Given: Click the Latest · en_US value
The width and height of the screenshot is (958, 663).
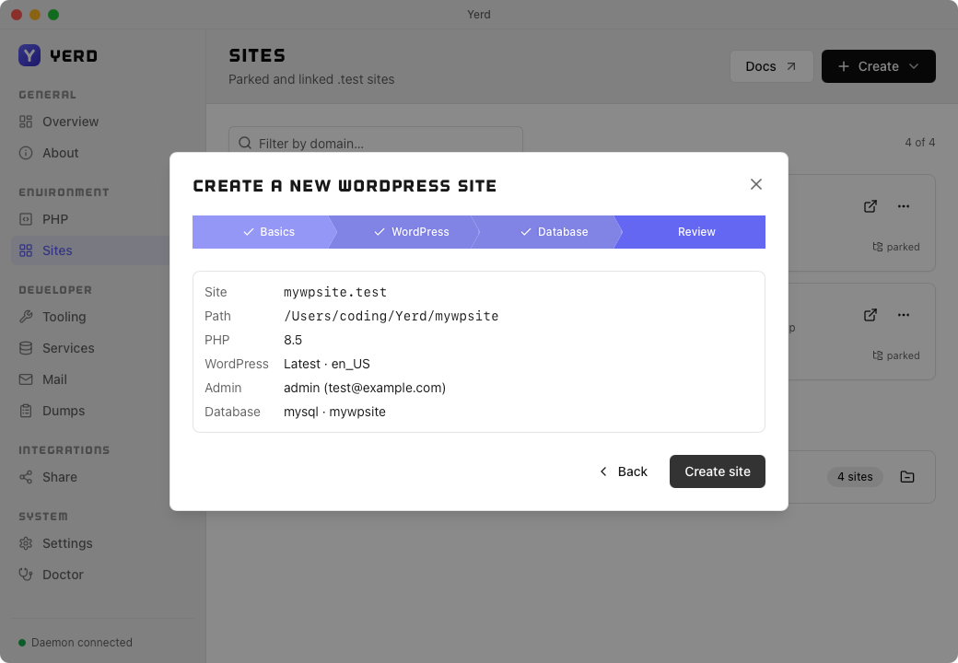Looking at the screenshot, I should (327, 364).
